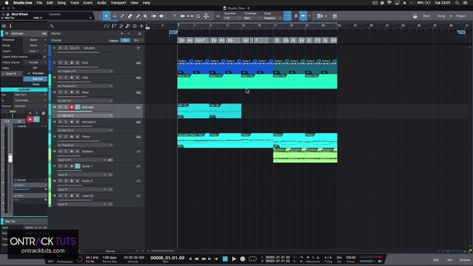Select the Eraser tool
Viewport: 473px width, 266px height.
130,16
